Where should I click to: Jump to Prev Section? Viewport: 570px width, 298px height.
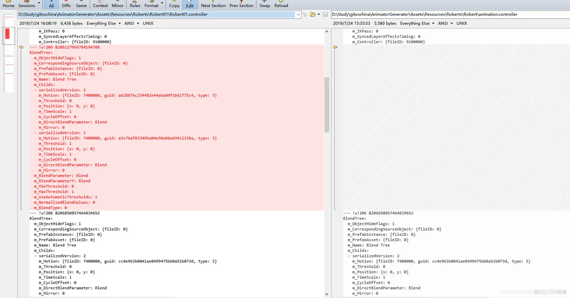click(241, 4)
